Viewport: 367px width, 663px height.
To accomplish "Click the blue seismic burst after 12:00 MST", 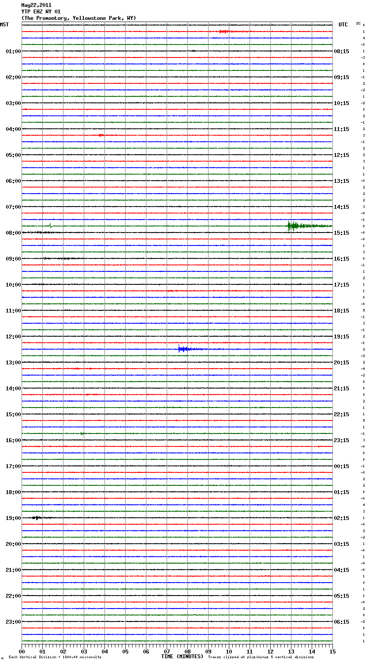I will point(183,349).
